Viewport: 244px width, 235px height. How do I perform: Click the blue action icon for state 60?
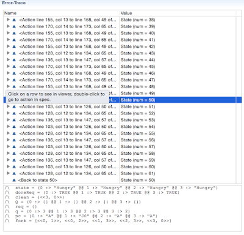(x=14, y=167)
